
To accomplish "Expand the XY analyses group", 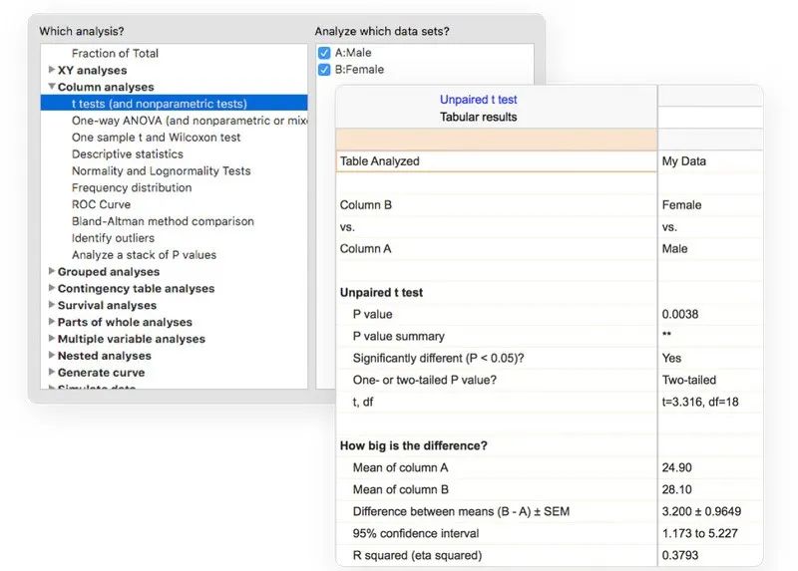I will click(x=52, y=70).
